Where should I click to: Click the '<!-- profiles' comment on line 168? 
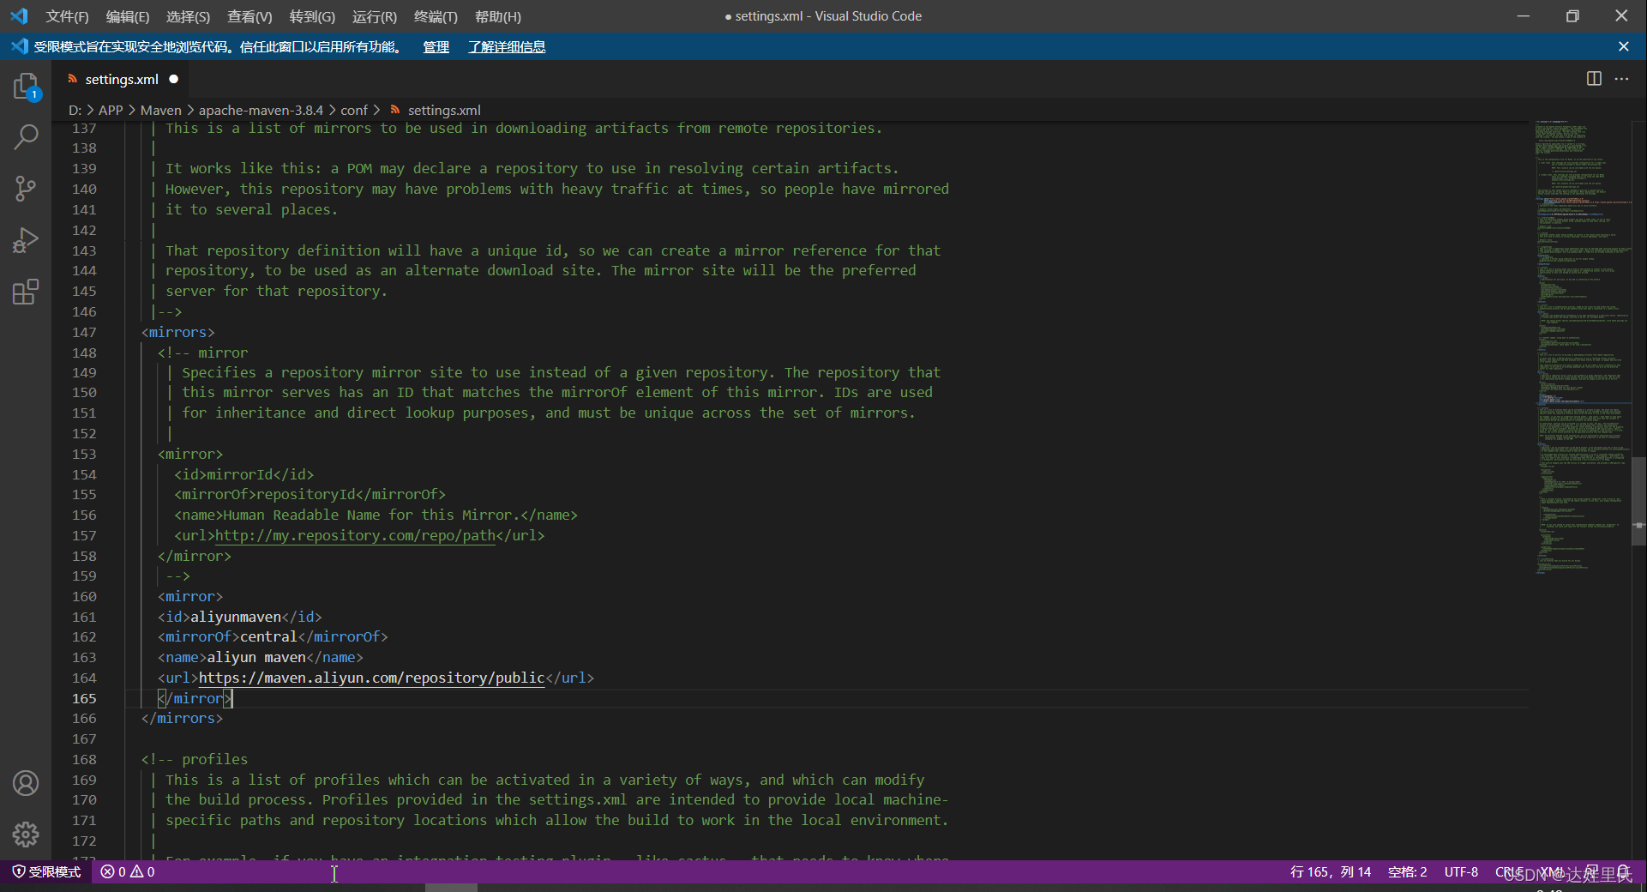[x=195, y=759]
